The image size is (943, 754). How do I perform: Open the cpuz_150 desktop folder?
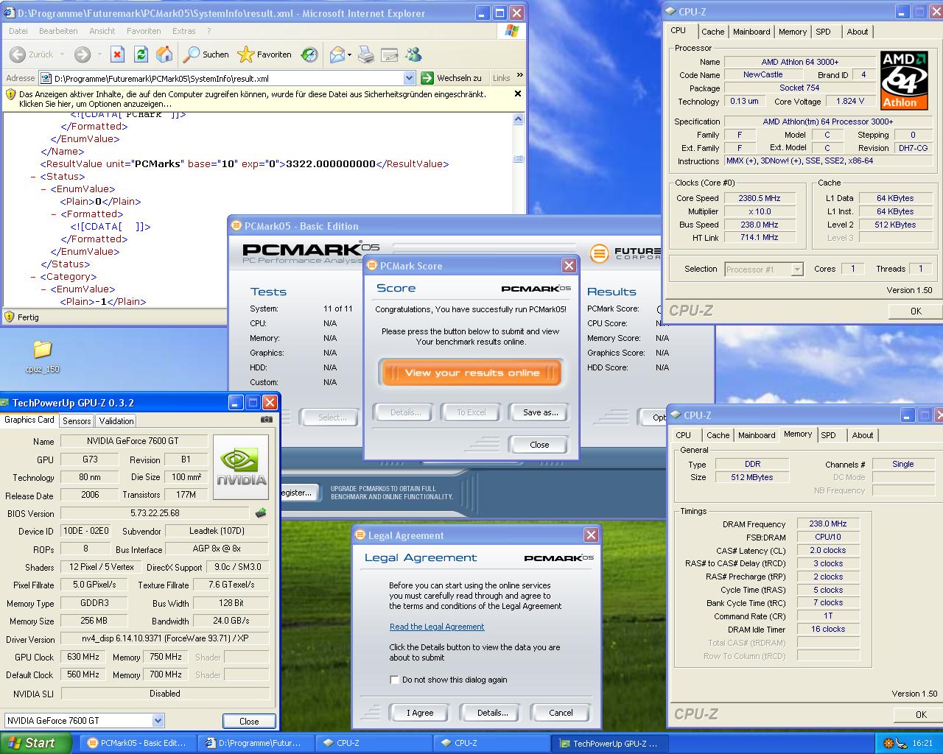pyautogui.click(x=42, y=355)
